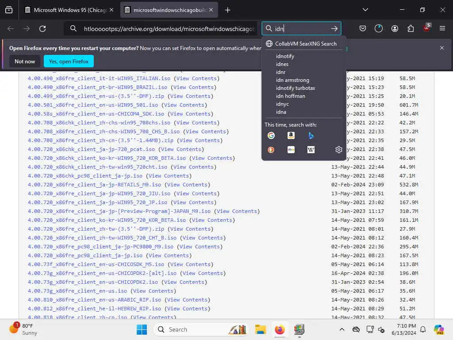
Task: Choose the idnotify turbotax suggestion
Action: (x=295, y=88)
